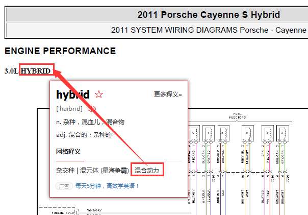Click the title 2011 Porsche Cayenne S Hybrid

[209, 15]
